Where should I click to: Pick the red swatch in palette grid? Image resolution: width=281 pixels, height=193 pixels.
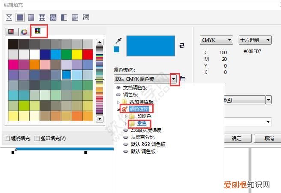coord(88,54)
